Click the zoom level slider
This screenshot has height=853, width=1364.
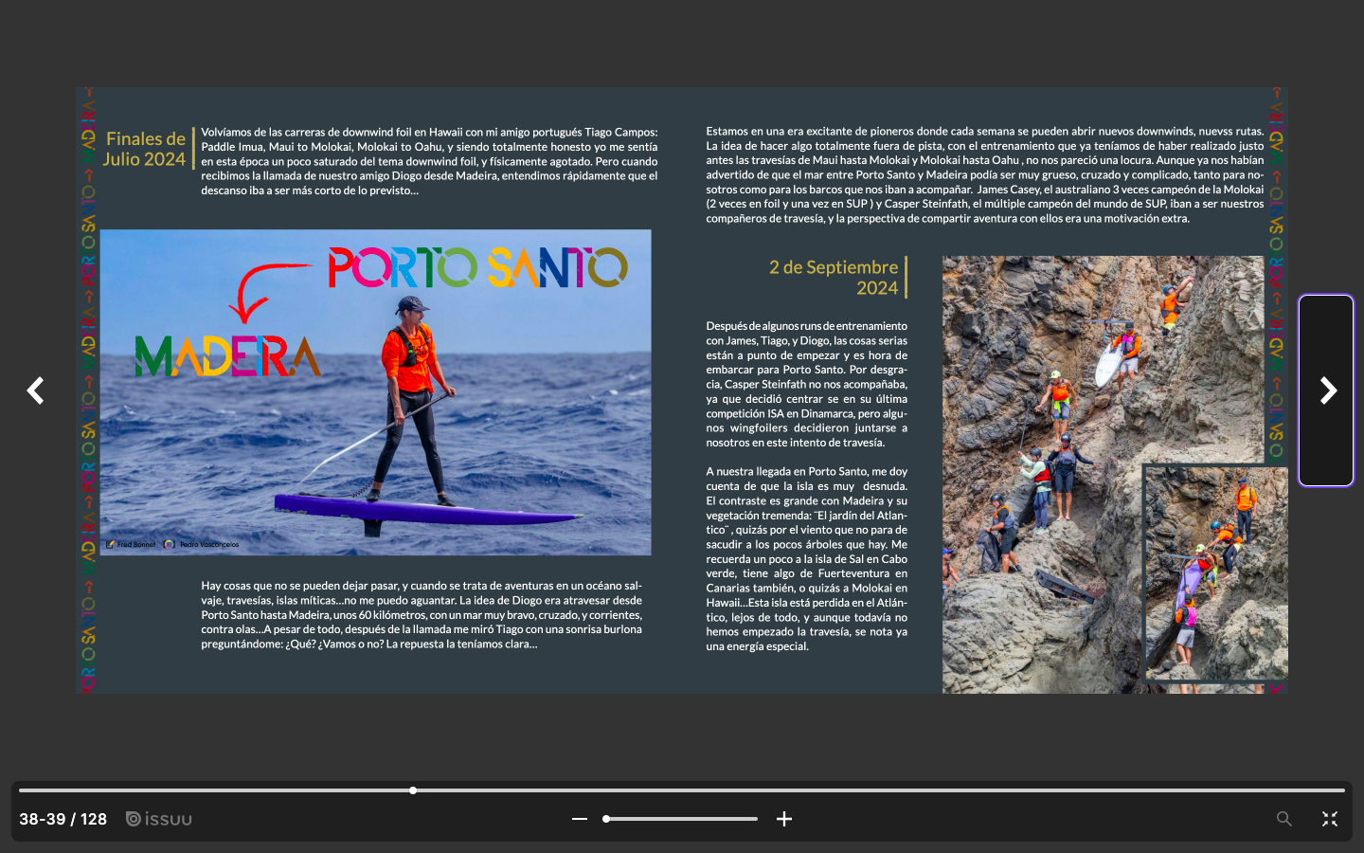pos(680,819)
